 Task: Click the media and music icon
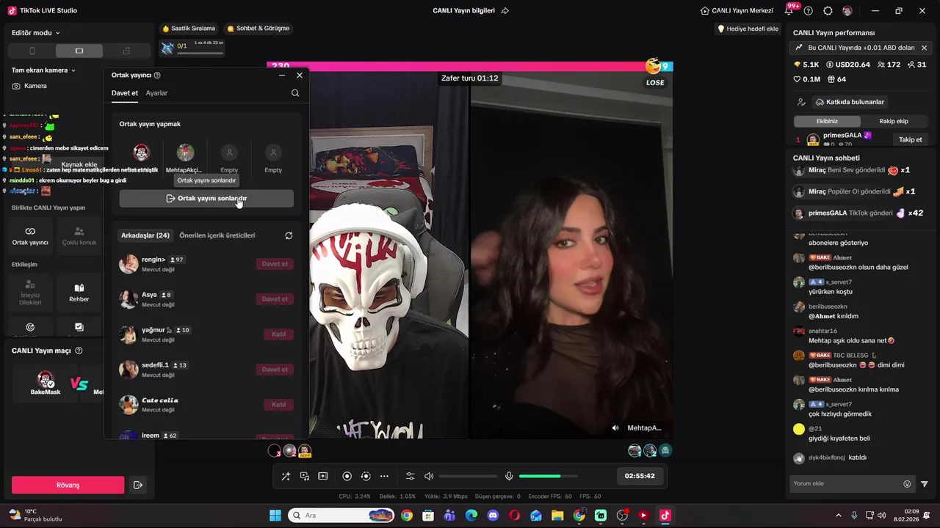[x=305, y=476]
